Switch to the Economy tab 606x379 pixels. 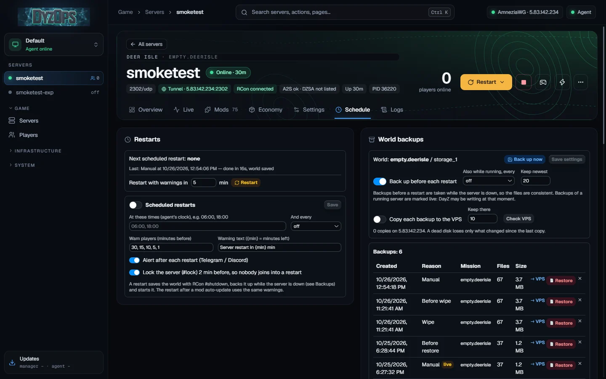tap(266, 110)
